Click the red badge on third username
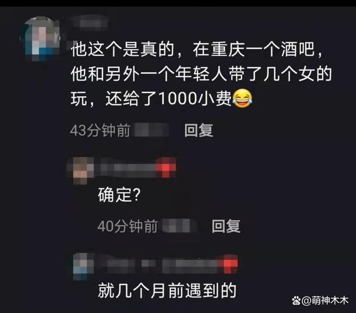Screen dimensions: 356x313 [228, 264]
